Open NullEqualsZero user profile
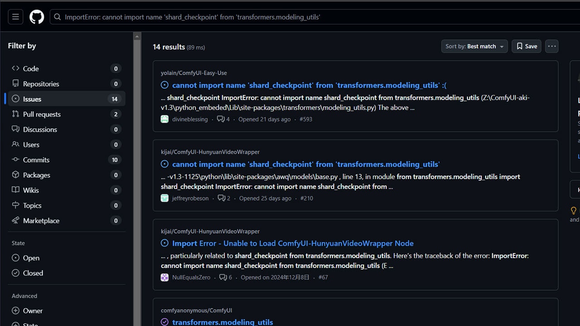This screenshot has width=580, height=326. 191,277
